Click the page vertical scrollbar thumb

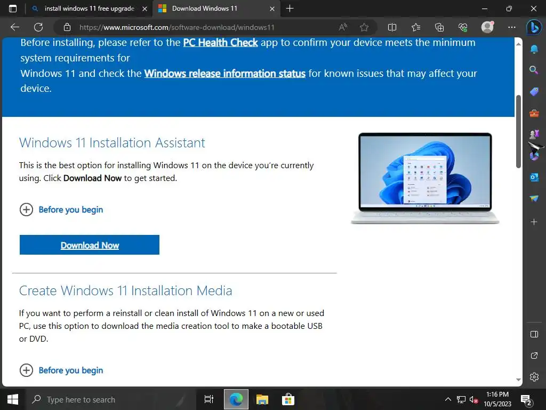518,131
